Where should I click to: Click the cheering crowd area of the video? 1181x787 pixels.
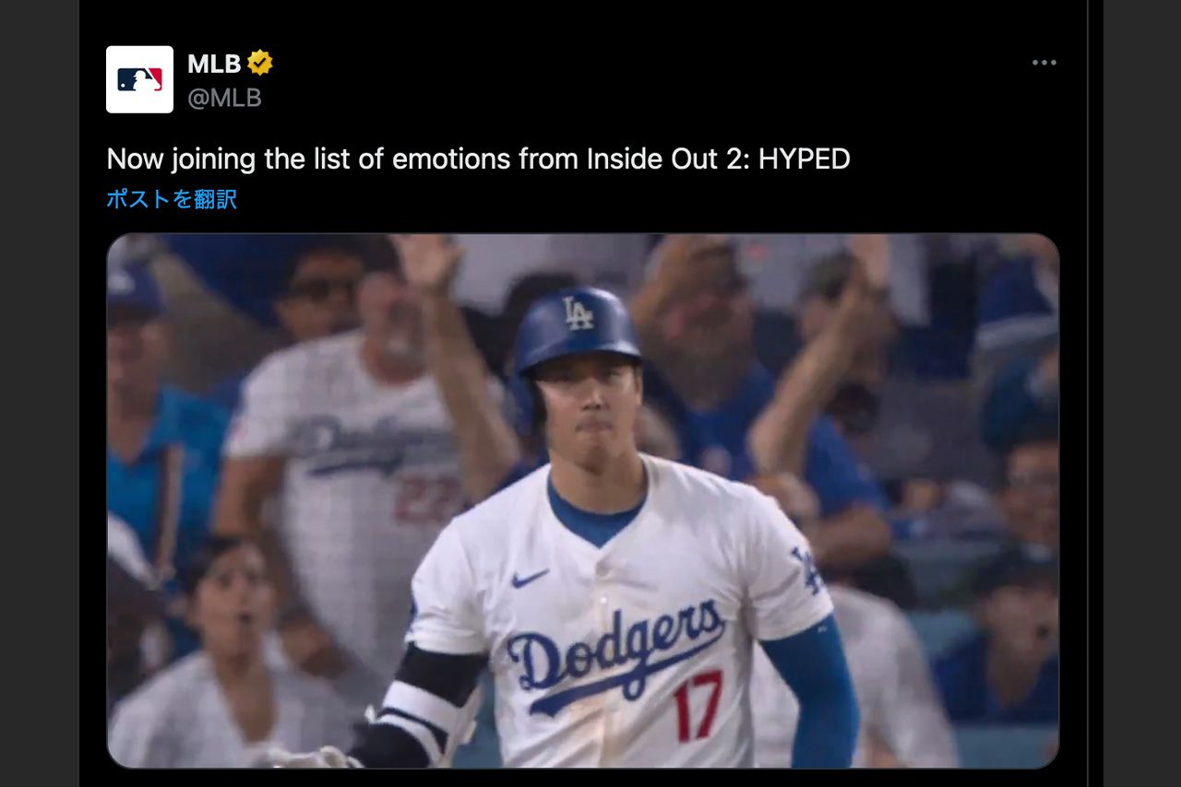830,304
